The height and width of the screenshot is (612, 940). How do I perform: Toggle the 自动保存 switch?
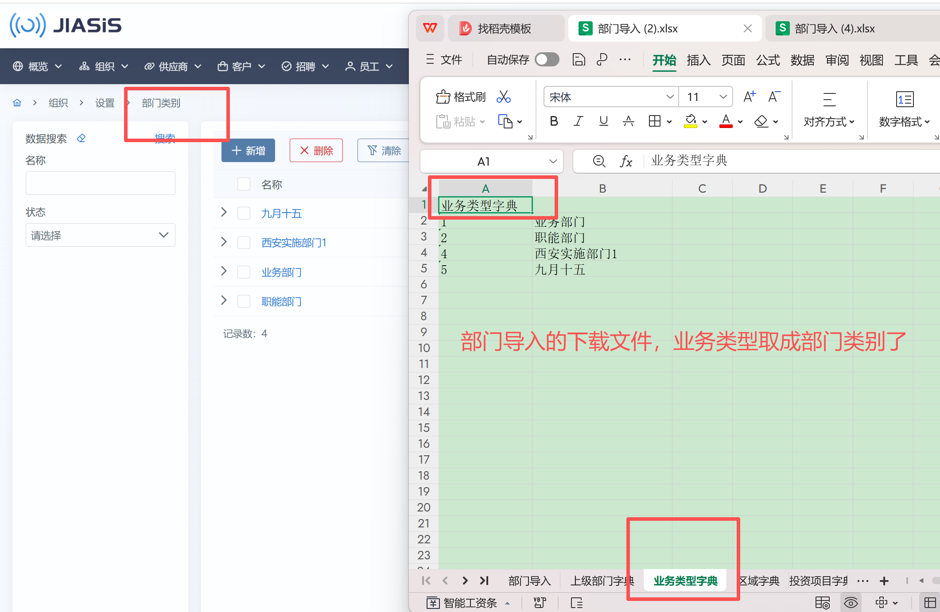[x=547, y=60]
